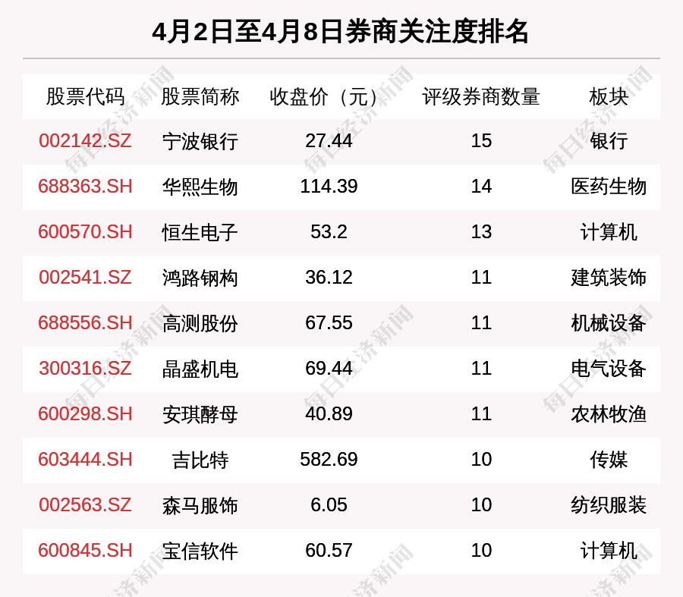Click sector 纺织服装
Viewport: 683px width, 597px height.
(609, 505)
